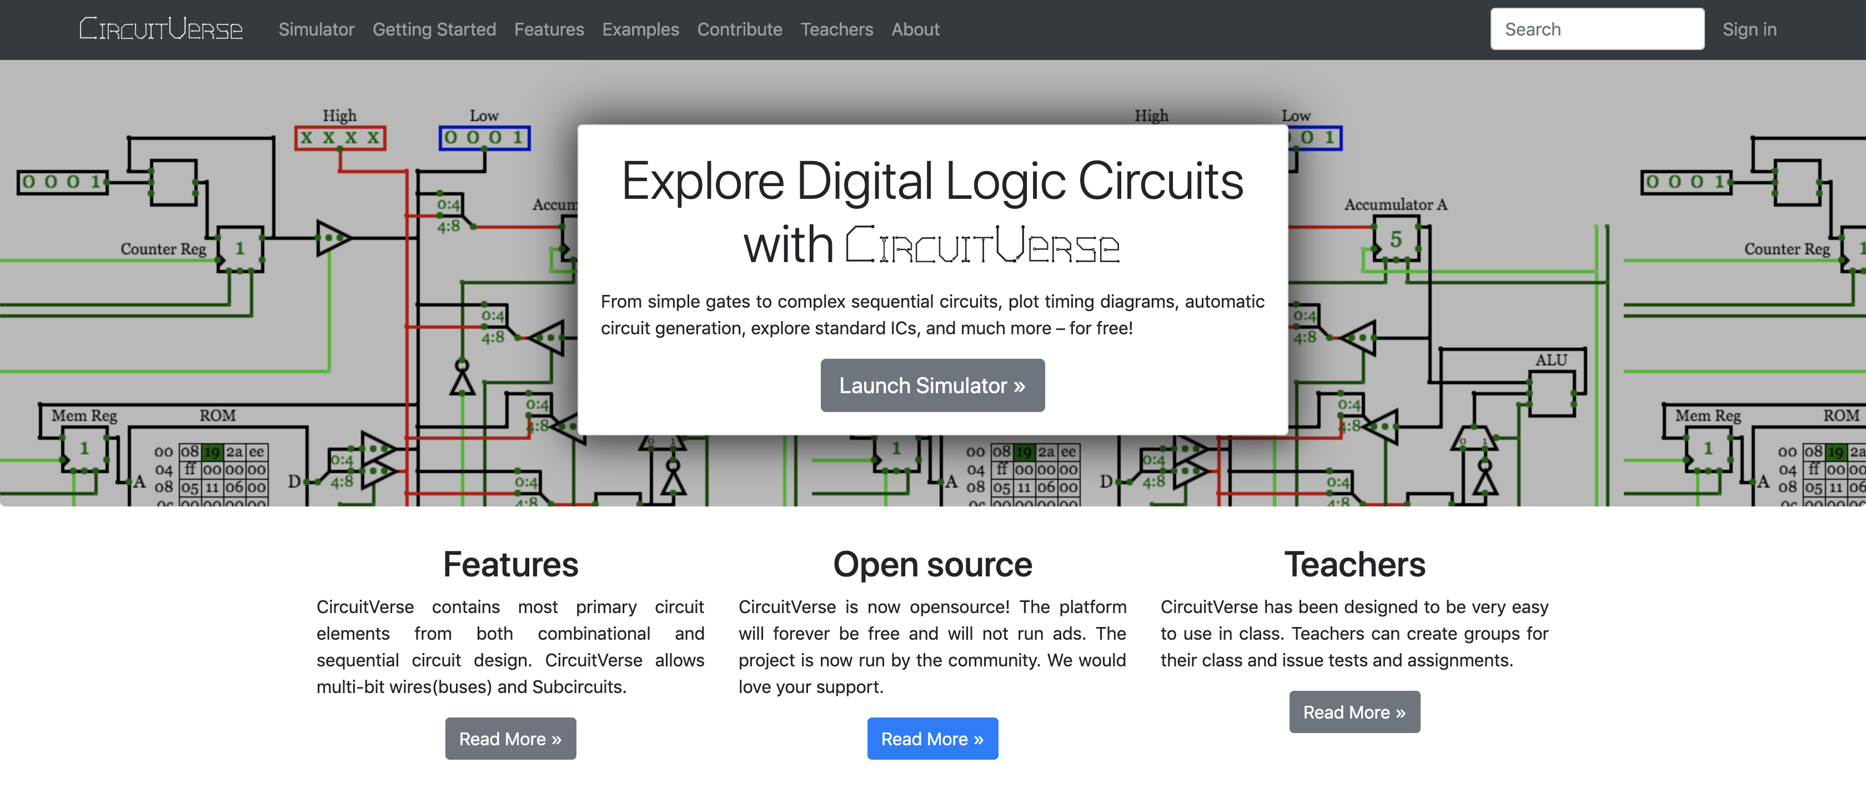Click the Contribute navigation icon

tap(739, 28)
